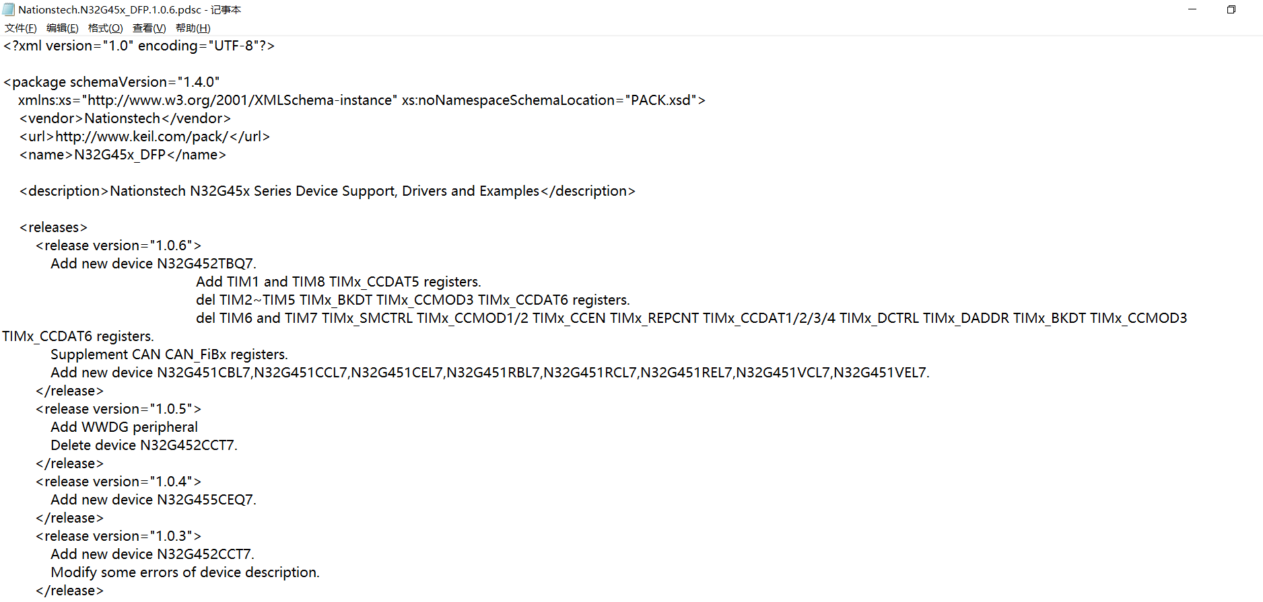The width and height of the screenshot is (1263, 602).
Task: Place cursor on release version 1.0.6 line
Action: [118, 246]
